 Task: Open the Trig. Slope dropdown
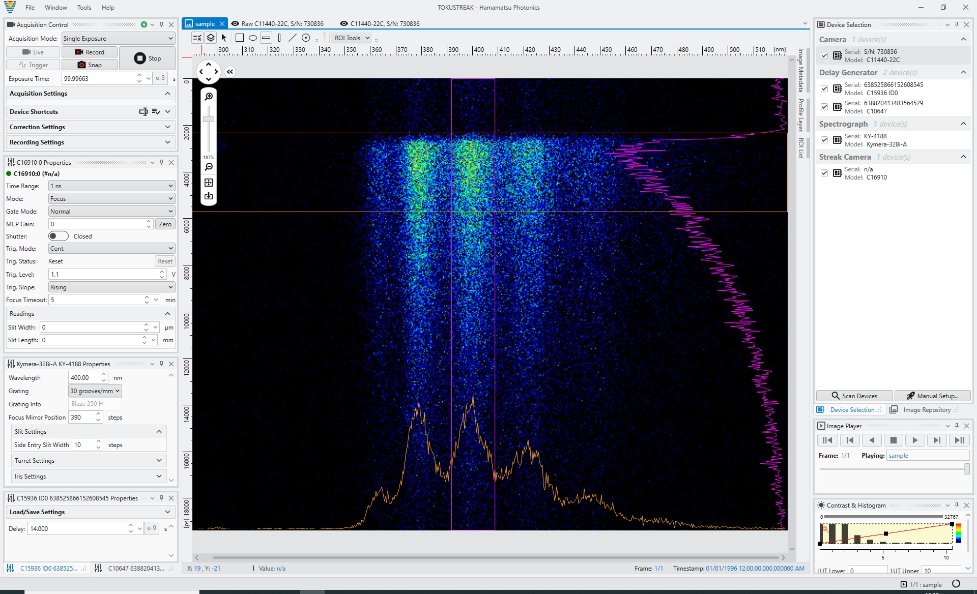[x=112, y=287]
